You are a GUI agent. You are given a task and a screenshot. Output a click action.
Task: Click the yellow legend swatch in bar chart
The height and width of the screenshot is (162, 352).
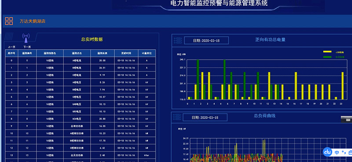tap(327, 52)
